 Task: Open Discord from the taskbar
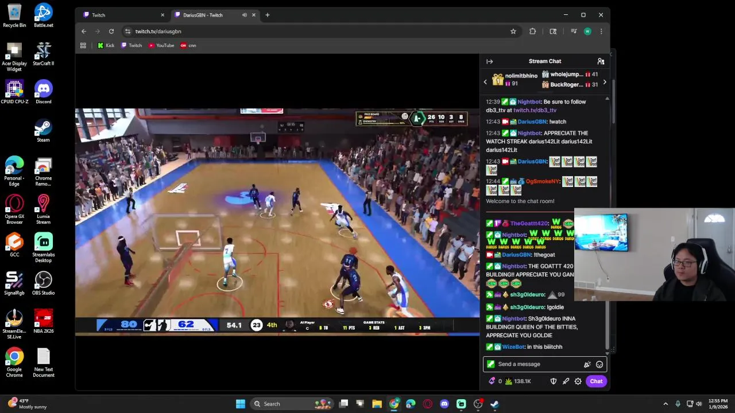coord(444,404)
